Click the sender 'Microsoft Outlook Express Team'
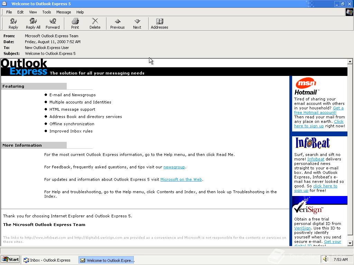The height and width of the screenshot is (265, 354). [x=52, y=36]
